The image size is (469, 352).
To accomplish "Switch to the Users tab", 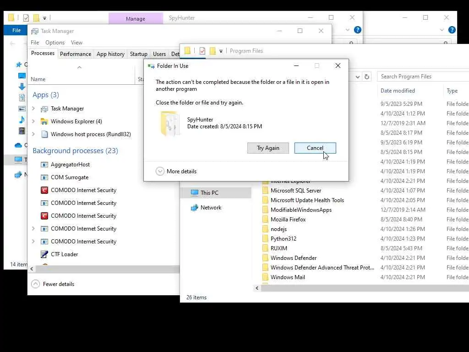I will (x=159, y=54).
